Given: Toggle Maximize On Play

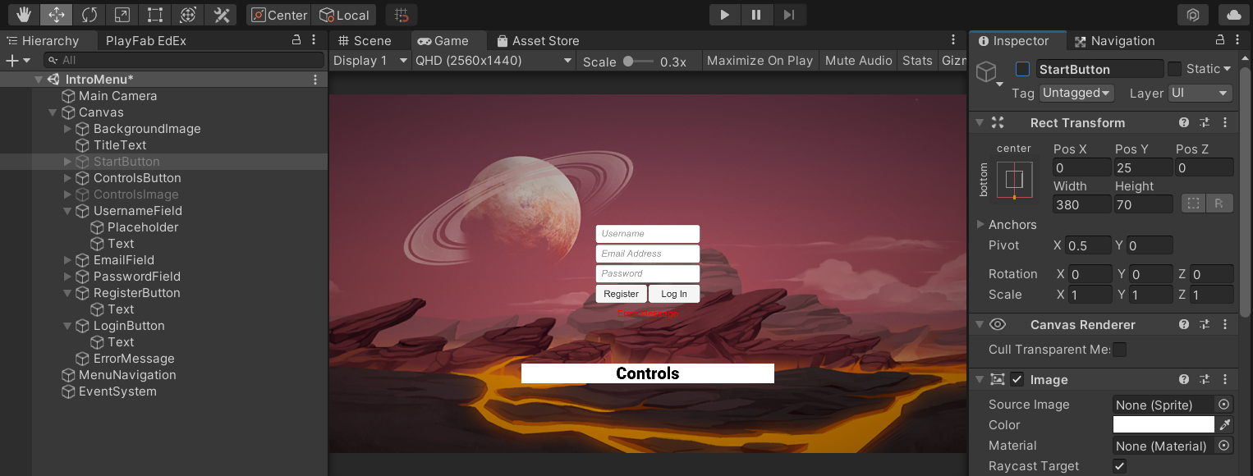Looking at the screenshot, I should point(760,61).
